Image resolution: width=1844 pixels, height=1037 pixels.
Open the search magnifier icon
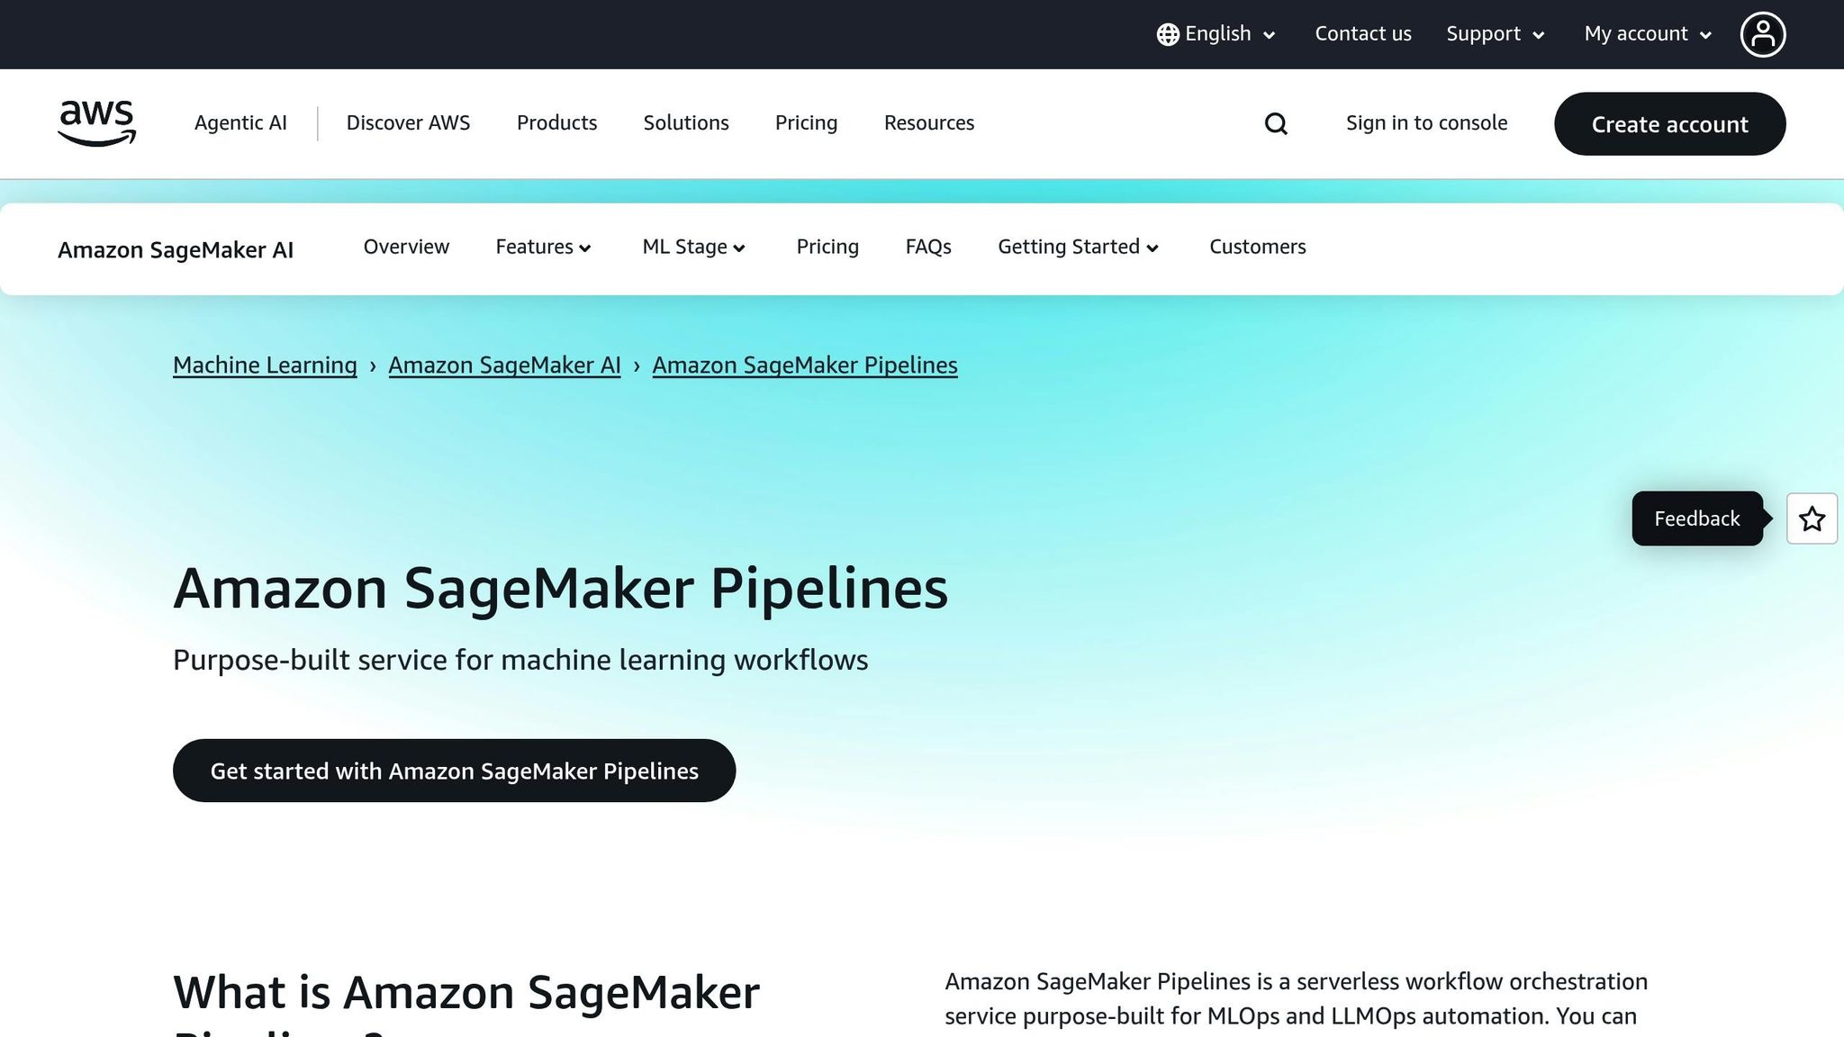pyautogui.click(x=1276, y=123)
